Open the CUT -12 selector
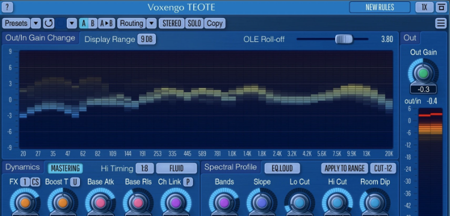The image size is (450, 216). (383, 168)
